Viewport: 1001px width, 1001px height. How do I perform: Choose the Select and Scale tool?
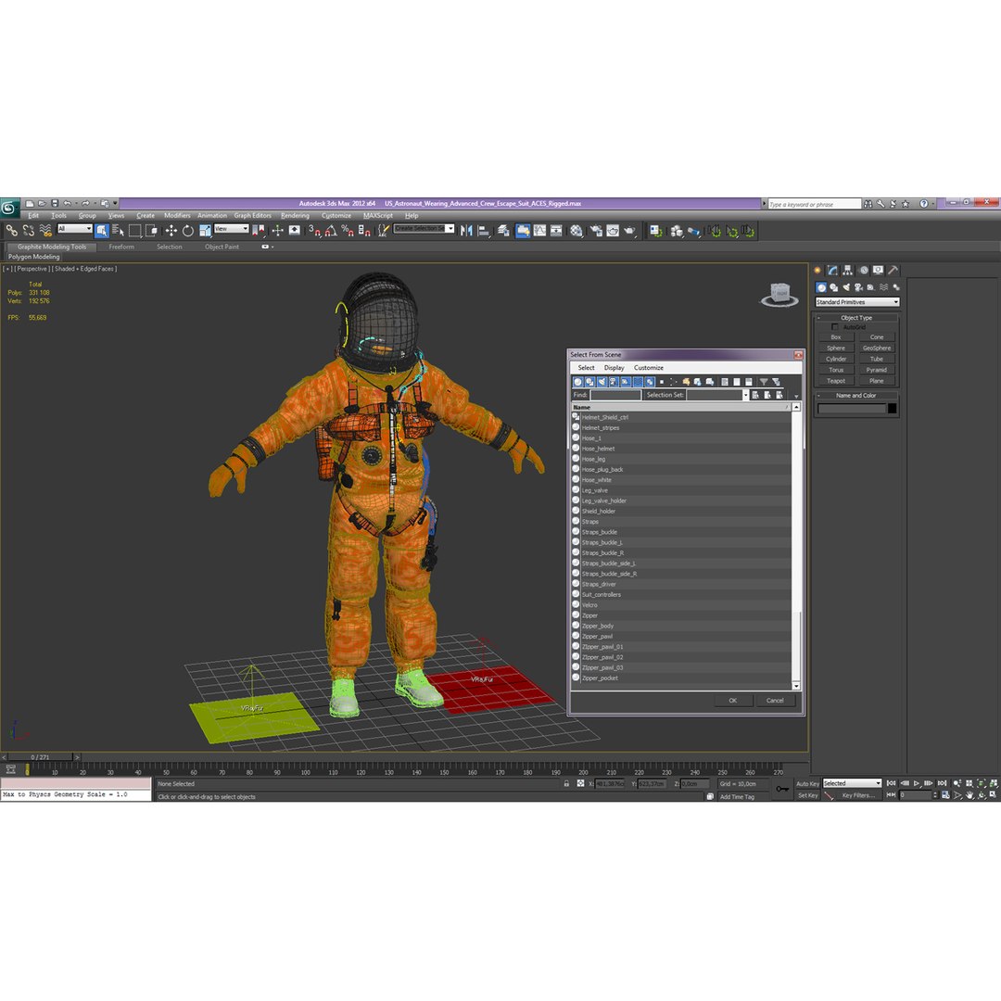pos(205,231)
